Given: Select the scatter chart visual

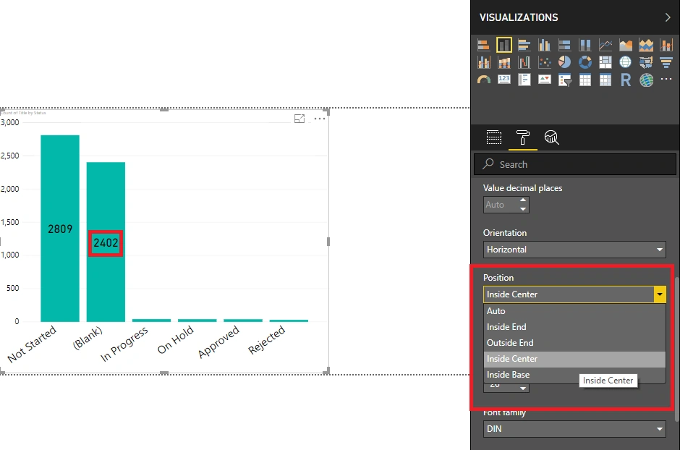Looking at the screenshot, I should [x=544, y=62].
